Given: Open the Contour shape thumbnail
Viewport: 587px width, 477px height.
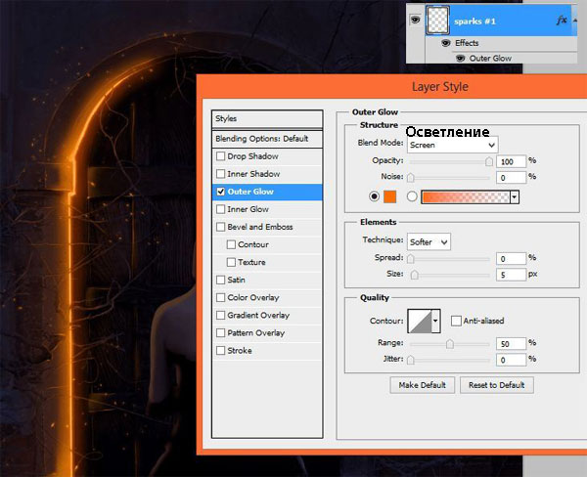Looking at the screenshot, I should pyautogui.click(x=419, y=321).
